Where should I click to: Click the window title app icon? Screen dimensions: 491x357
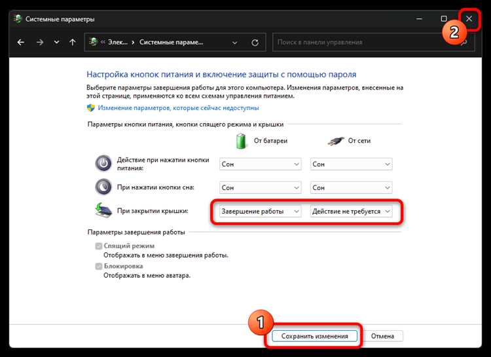[18, 19]
